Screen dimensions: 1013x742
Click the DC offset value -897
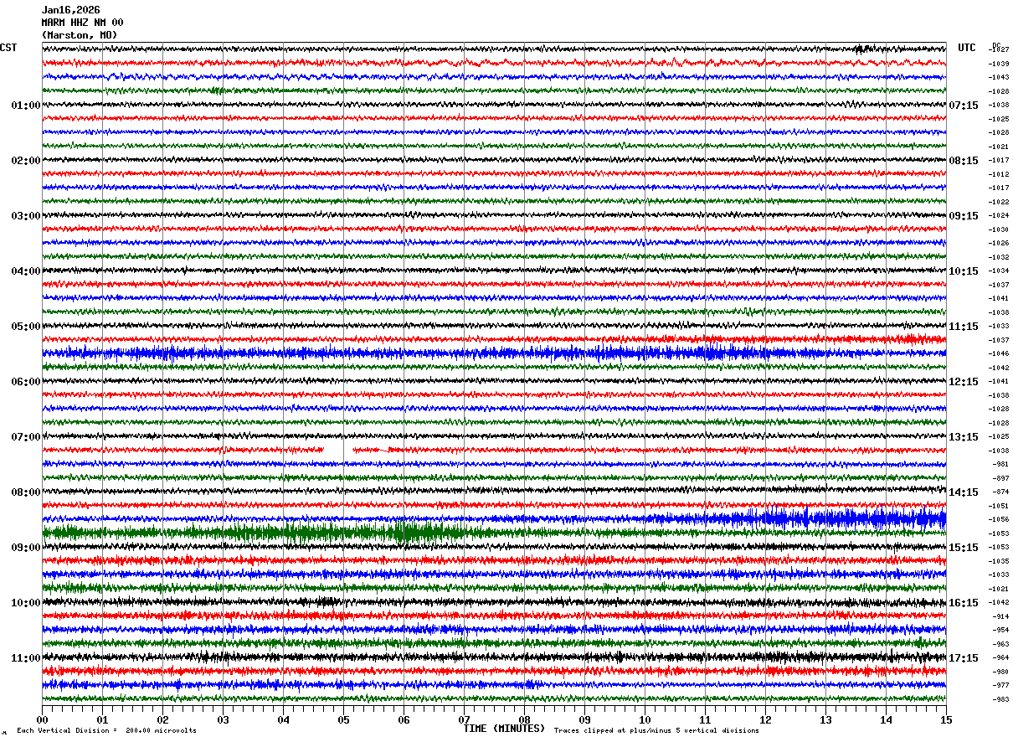(x=1000, y=478)
